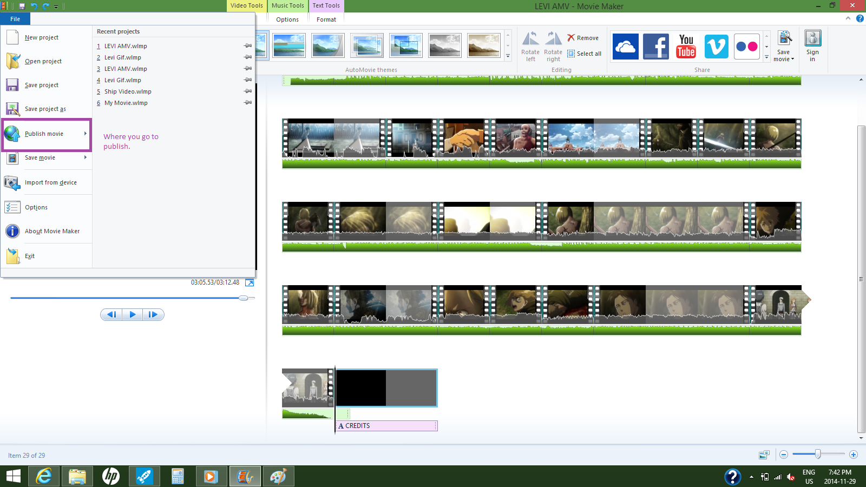Open the Open project folder icon
This screenshot has height=487, width=866.
tap(13, 61)
